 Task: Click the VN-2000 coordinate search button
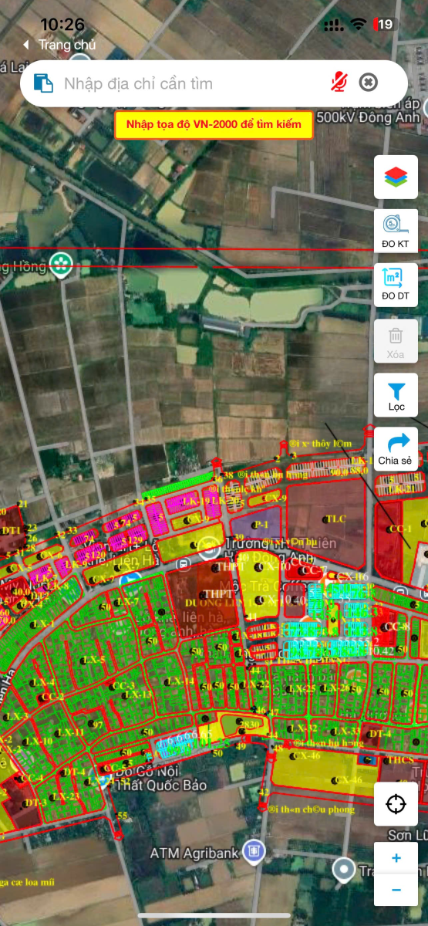pos(214,125)
